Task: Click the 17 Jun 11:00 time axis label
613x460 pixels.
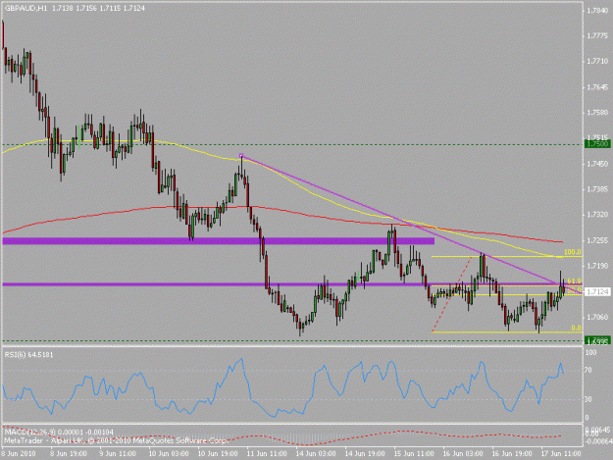Action: (561, 454)
